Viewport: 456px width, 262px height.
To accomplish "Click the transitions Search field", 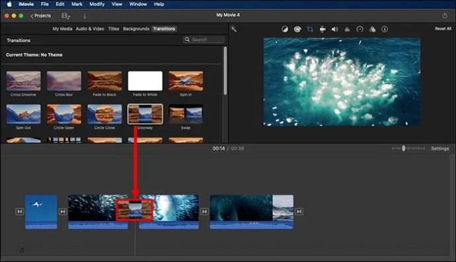I will pos(204,39).
